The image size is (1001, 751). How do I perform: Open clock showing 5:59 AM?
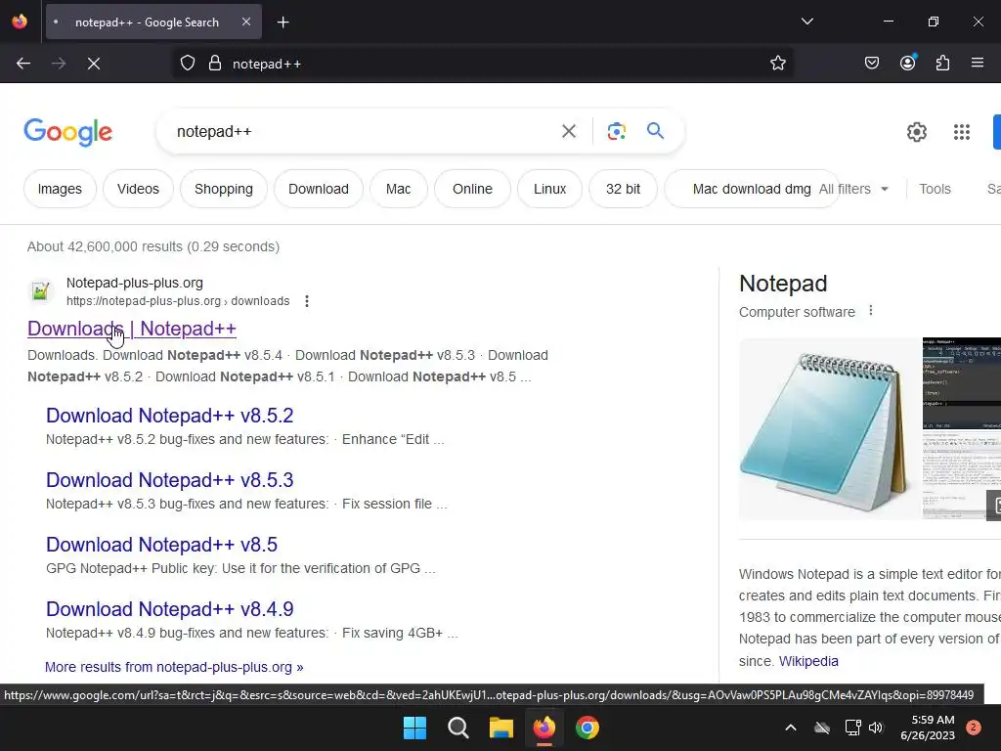tap(928, 728)
